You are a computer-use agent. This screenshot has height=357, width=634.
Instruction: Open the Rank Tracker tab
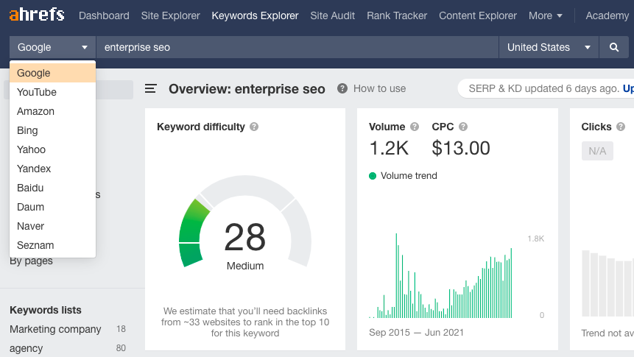[397, 15]
